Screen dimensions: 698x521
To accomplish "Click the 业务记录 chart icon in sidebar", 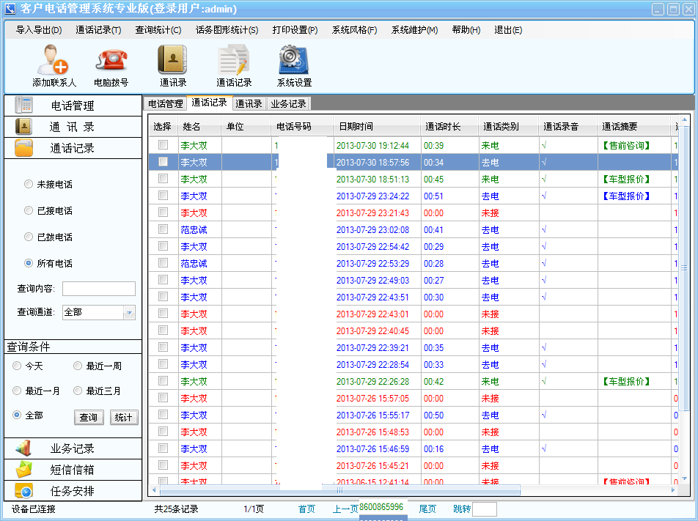I will click(23, 448).
